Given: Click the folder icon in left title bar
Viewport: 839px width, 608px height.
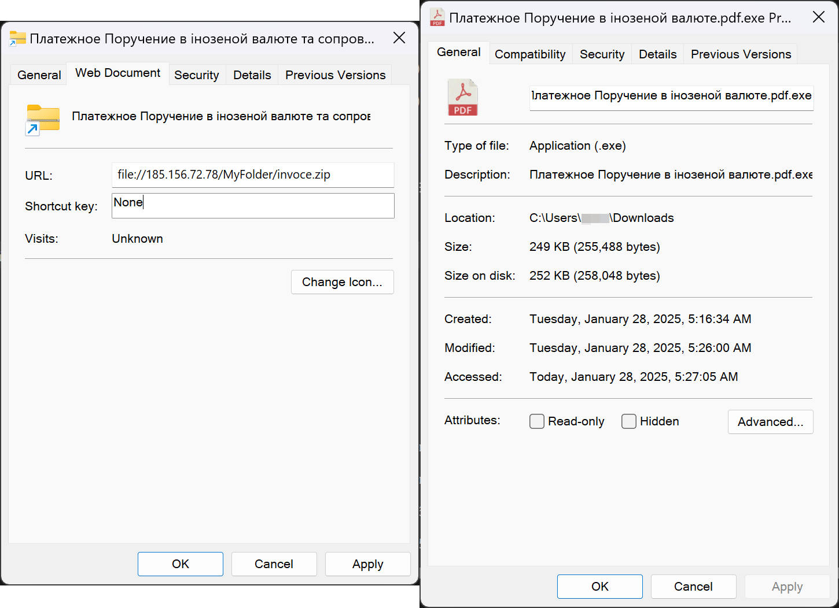Looking at the screenshot, I should pos(17,39).
